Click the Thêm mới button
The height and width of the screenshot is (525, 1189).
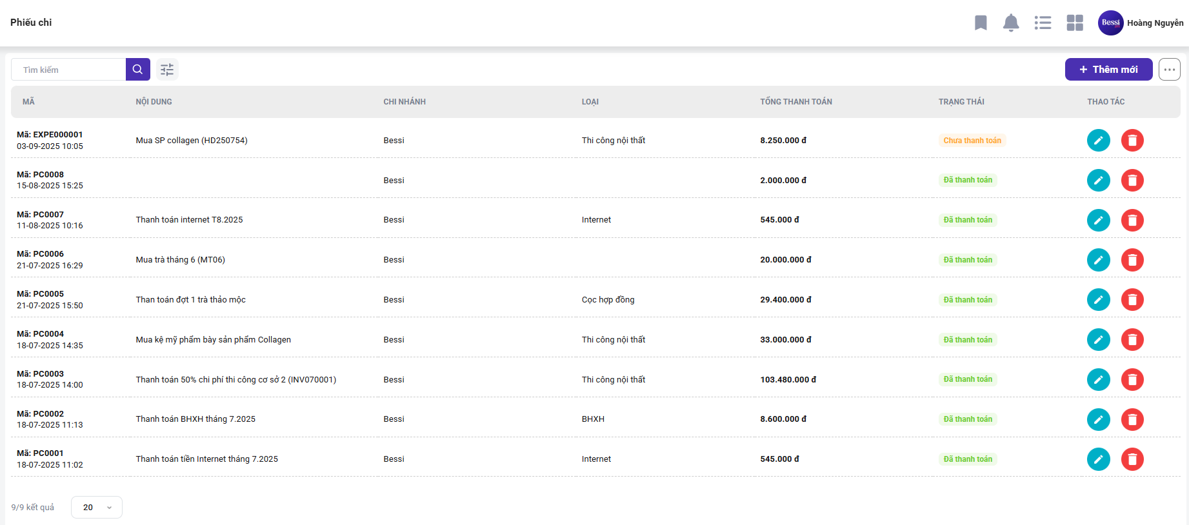click(1108, 70)
